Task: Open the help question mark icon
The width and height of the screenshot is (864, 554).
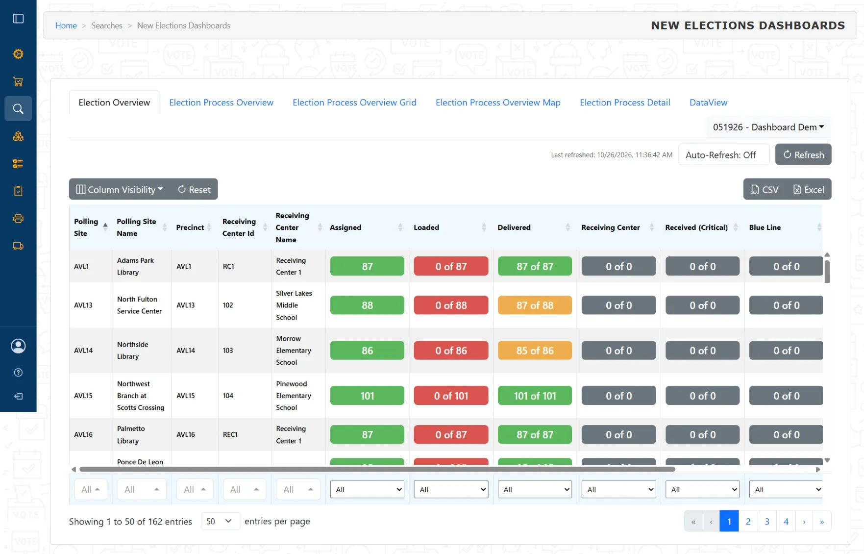Action: (18, 373)
